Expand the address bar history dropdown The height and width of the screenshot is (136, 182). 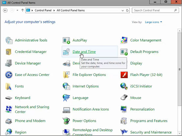[123, 10]
